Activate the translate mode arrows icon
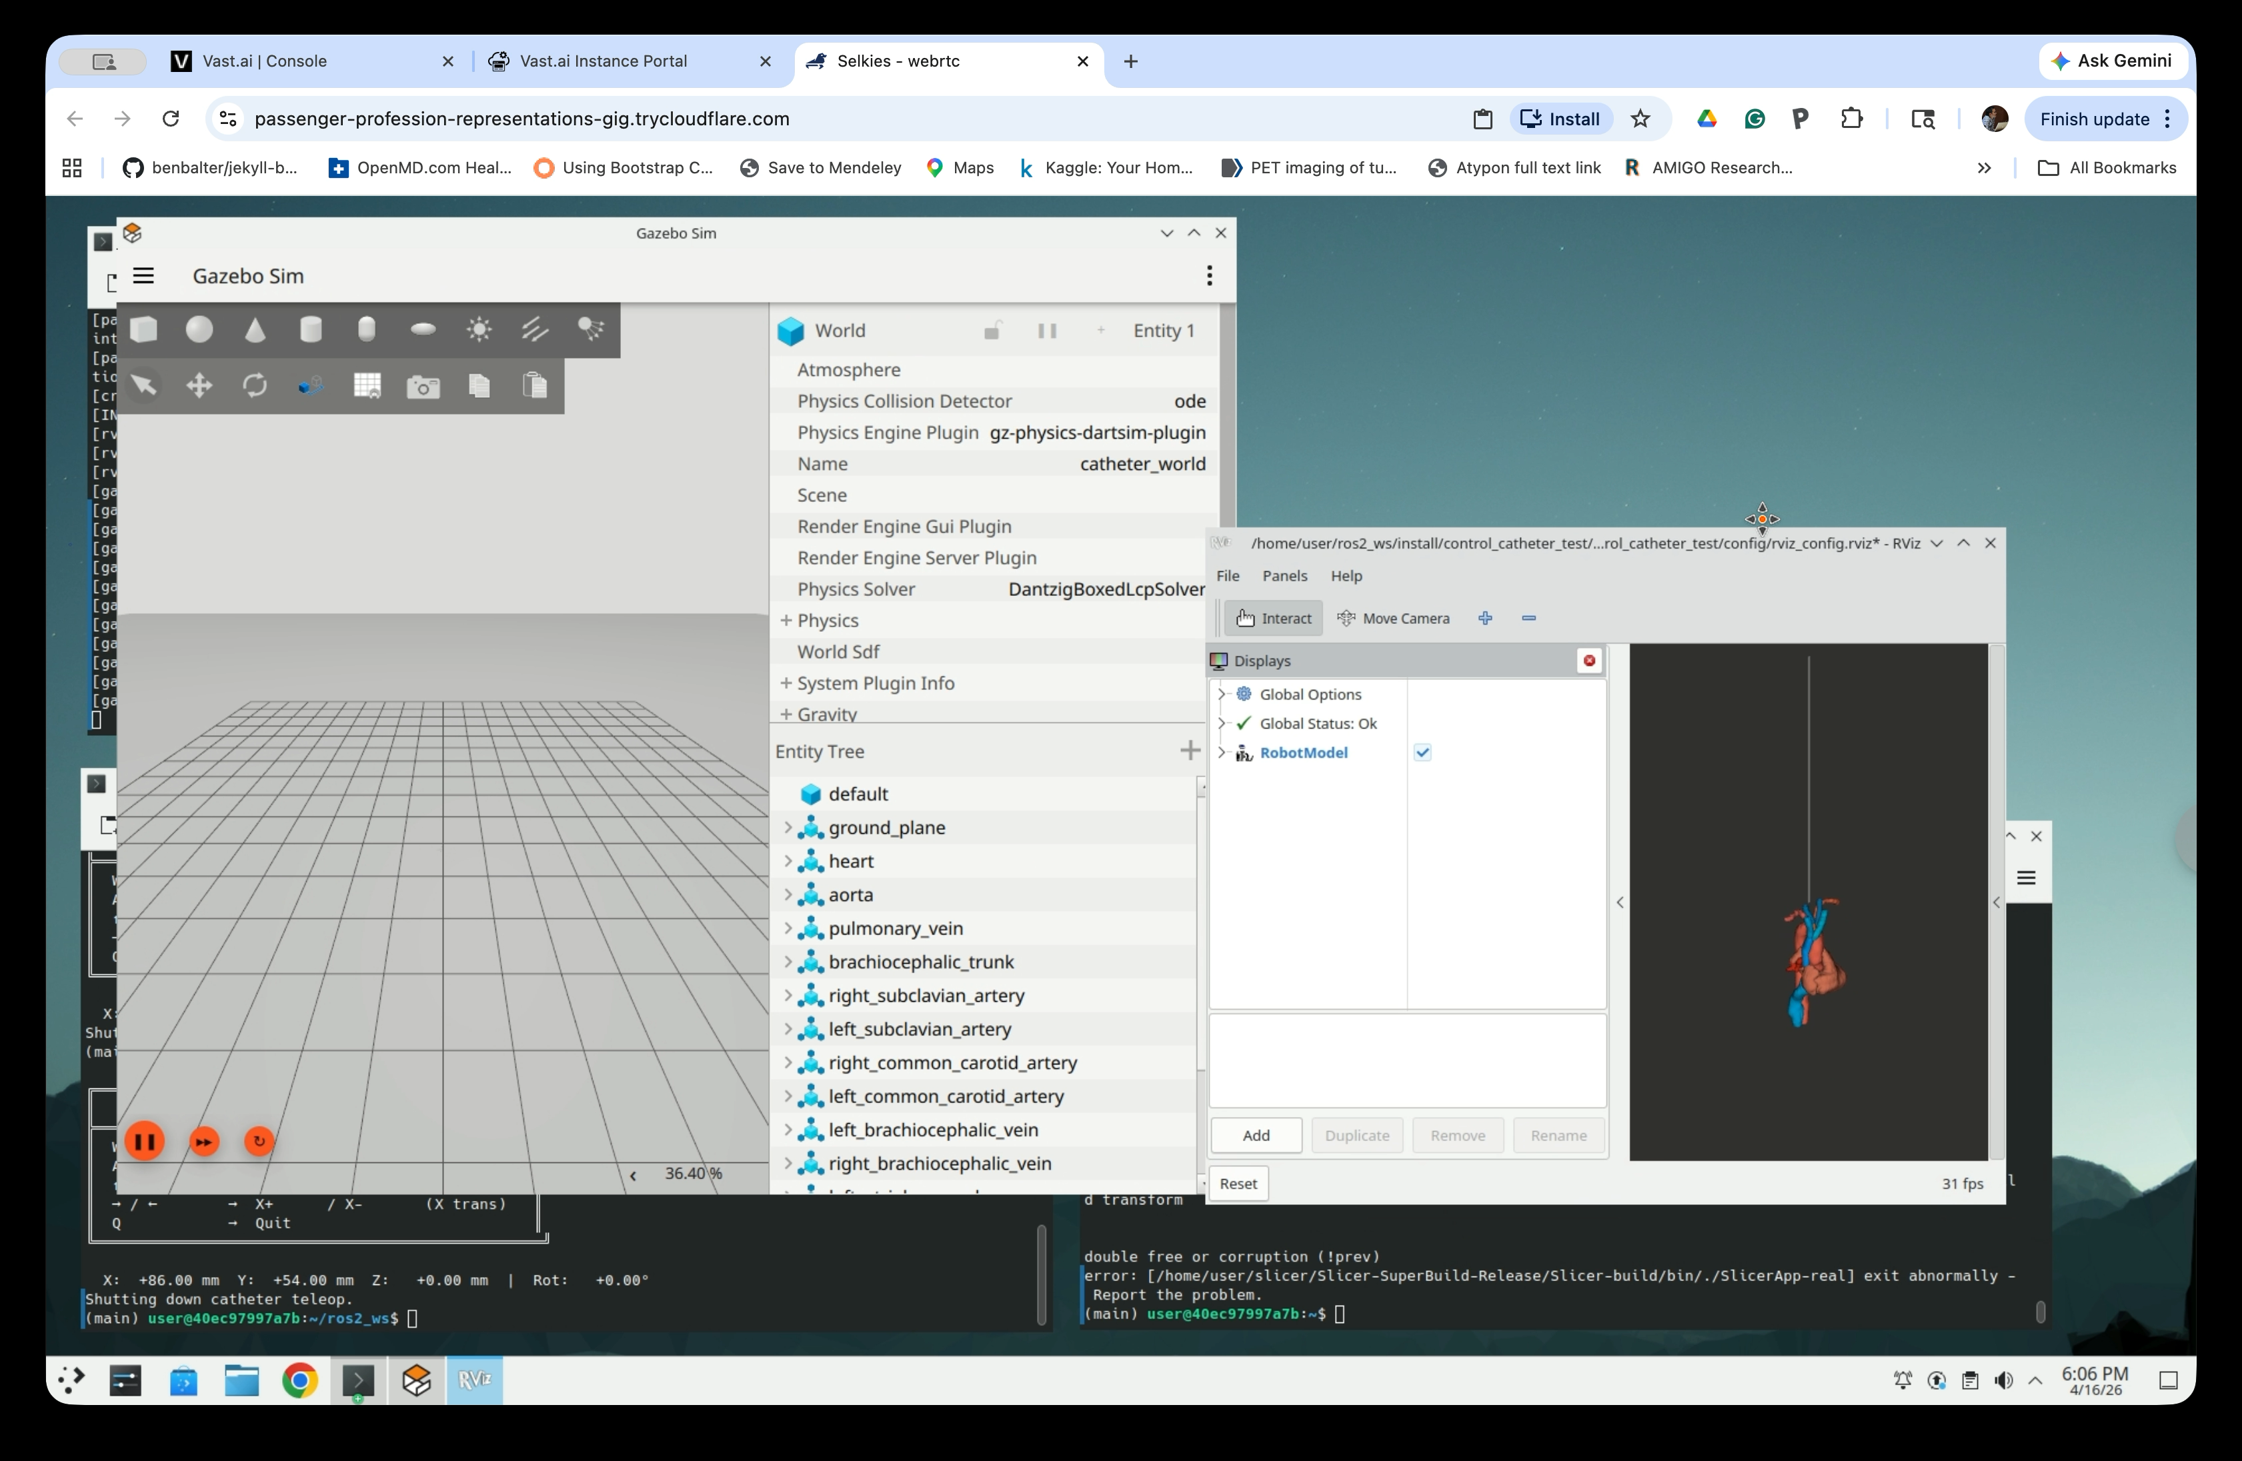2242x1461 pixels. click(x=199, y=385)
